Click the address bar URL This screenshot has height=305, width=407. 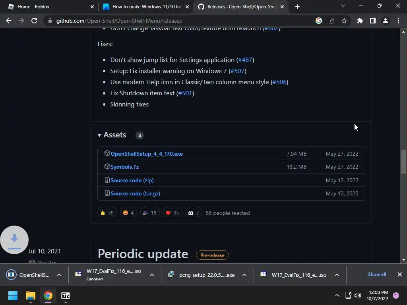tap(119, 21)
